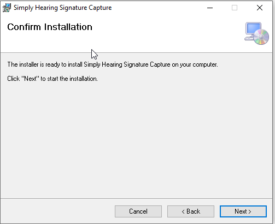Click the computer and CD setup graphic

pos(256,33)
